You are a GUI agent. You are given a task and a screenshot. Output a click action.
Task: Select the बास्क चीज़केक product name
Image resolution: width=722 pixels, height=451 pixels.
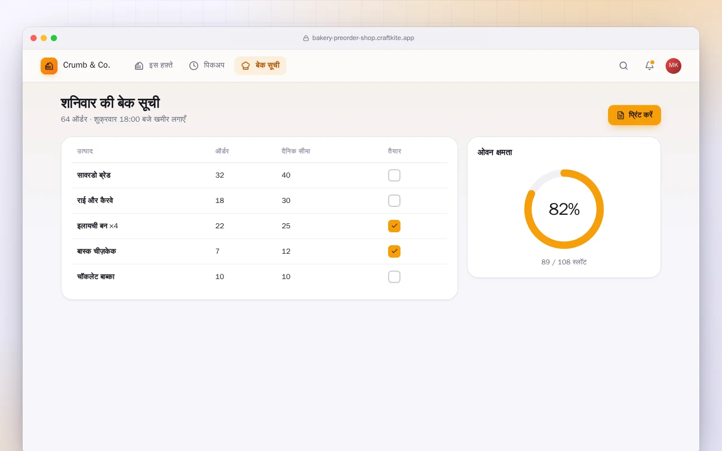96,251
